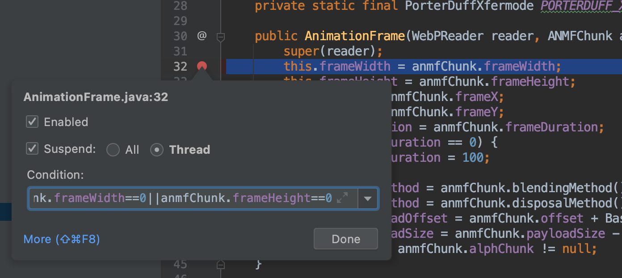The width and height of the screenshot is (622, 278).
Task: Click the red breakpoint marker on line 32
Action: [x=202, y=67]
